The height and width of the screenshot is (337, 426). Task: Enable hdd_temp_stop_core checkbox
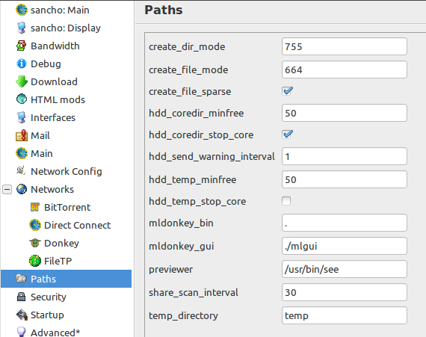coord(286,201)
